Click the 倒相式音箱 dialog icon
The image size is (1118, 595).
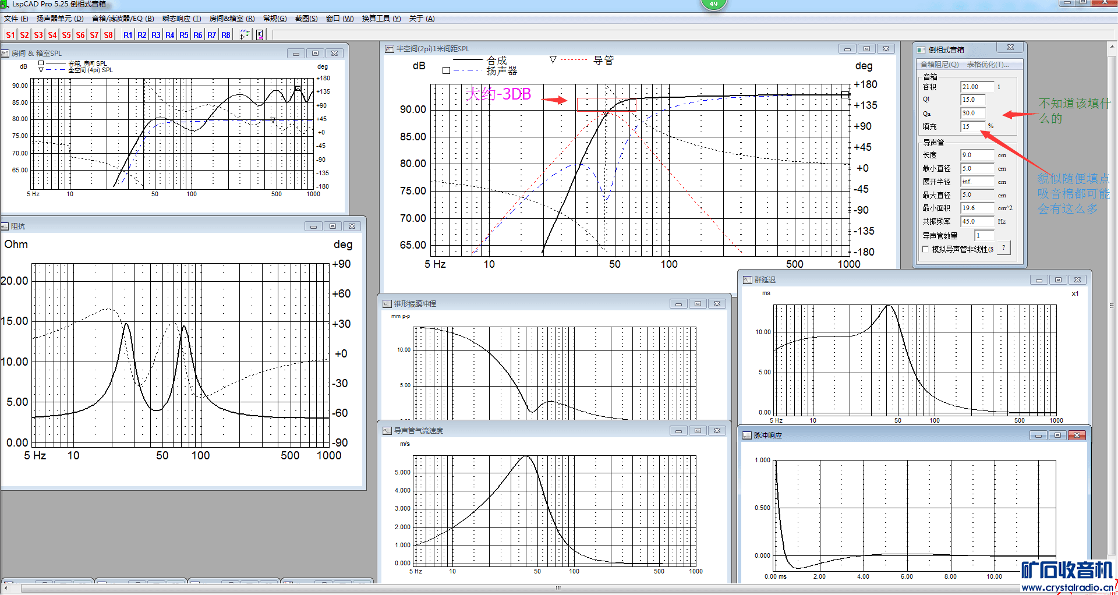pyautogui.click(x=921, y=50)
